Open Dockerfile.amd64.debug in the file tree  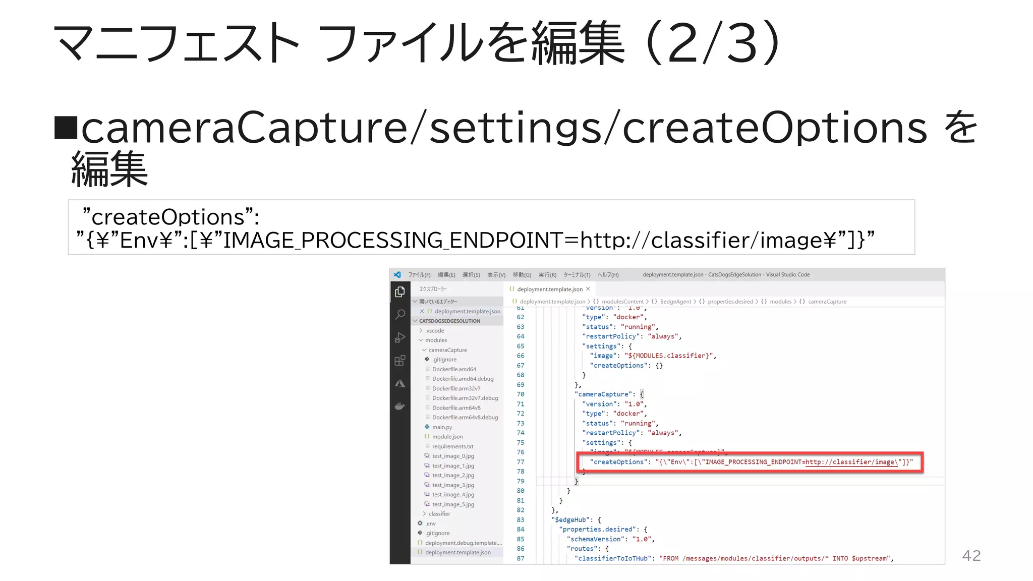coord(463,379)
